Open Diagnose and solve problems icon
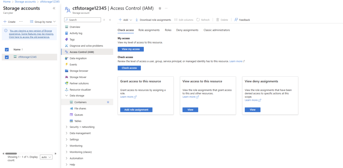The width and height of the screenshot is (343, 168). pos(67,46)
